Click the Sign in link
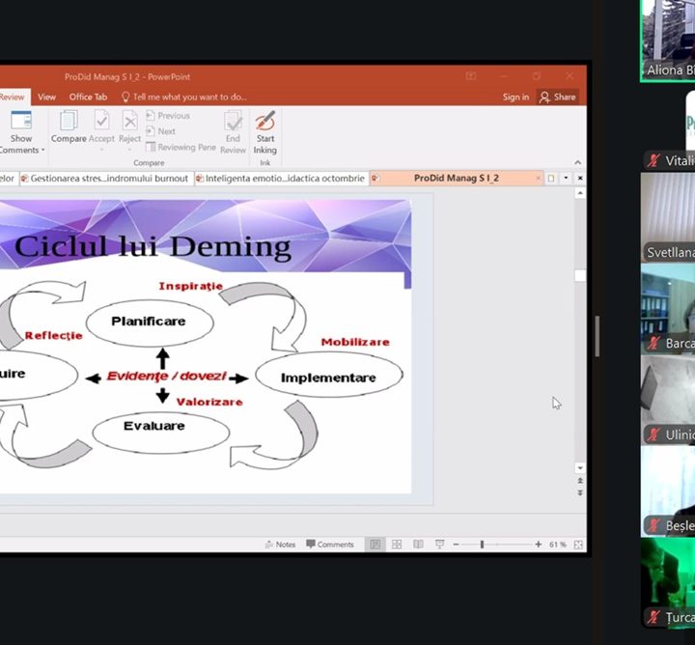695x645 pixels. pyautogui.click(x=515, y=97)
